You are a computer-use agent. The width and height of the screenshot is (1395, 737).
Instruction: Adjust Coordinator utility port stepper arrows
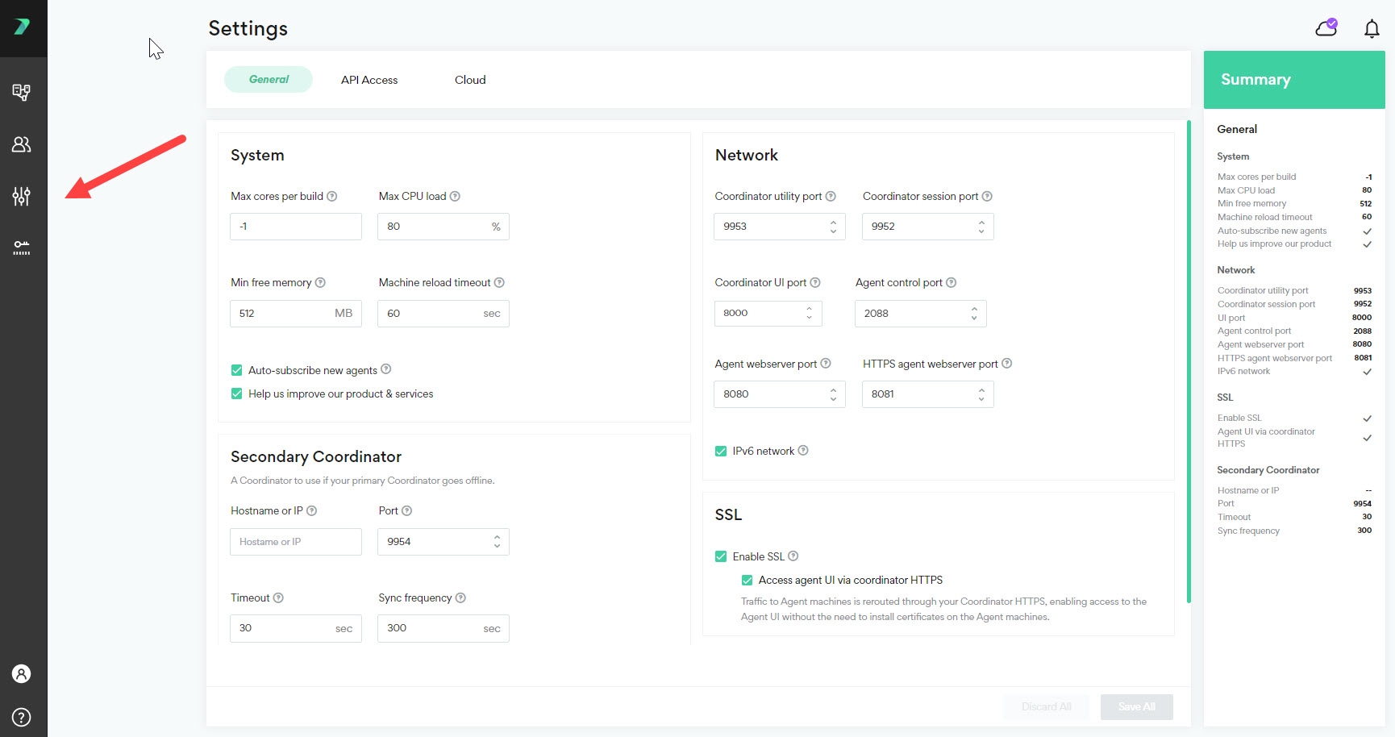(x=833, y=227)
